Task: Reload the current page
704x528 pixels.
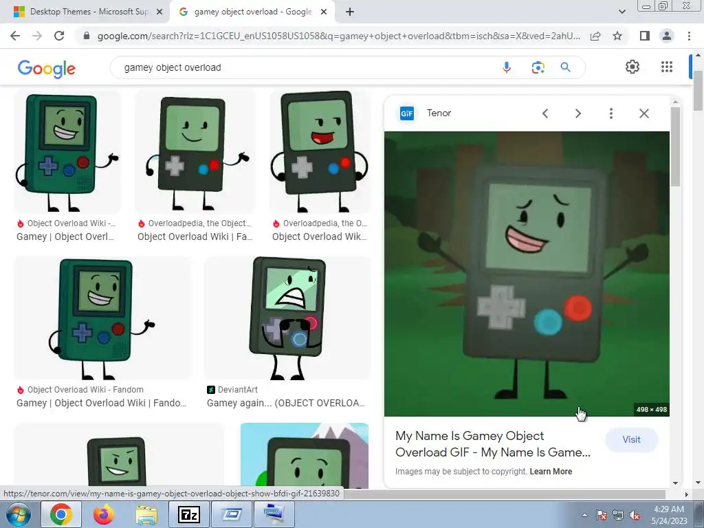Action: 59,36
